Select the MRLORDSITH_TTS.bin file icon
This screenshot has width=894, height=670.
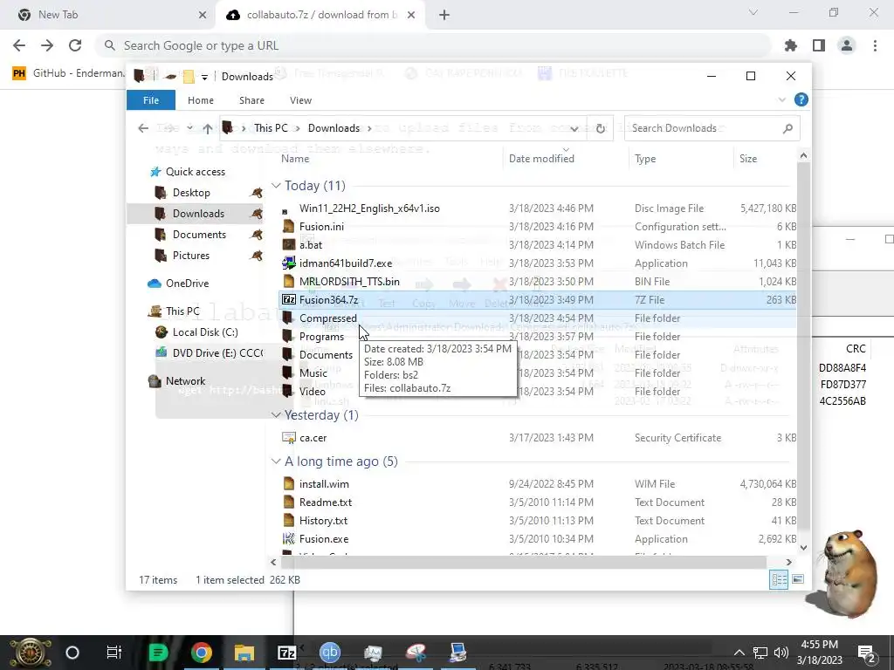coord(288,282)
